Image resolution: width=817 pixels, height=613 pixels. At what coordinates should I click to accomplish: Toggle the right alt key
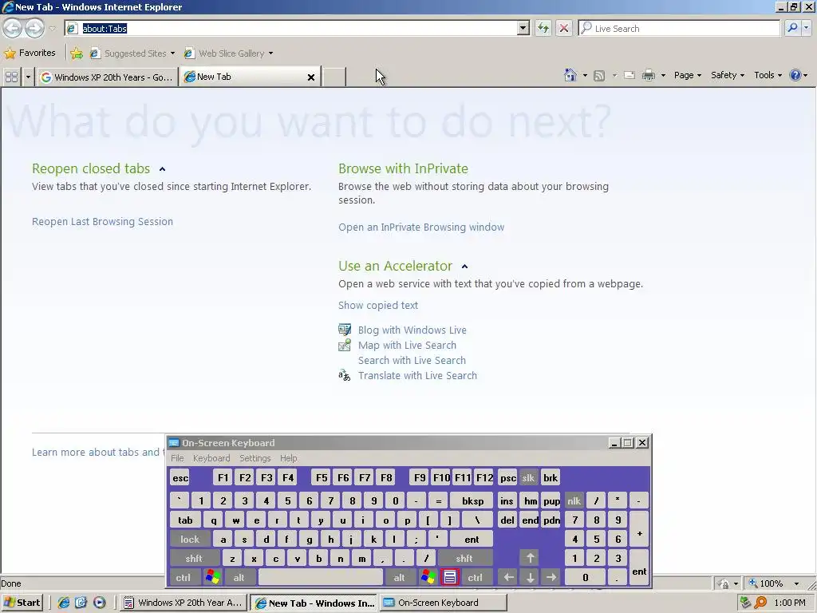coord(399,577)
